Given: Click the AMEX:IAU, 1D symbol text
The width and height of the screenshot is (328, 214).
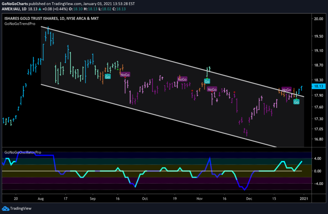Looking at the screenshot, I should click(x=14, y=9).
